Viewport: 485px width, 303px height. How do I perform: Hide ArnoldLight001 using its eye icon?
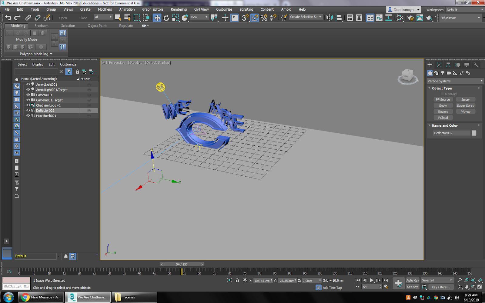(x=28, y=85)
